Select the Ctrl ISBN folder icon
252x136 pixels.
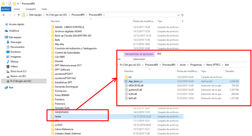pos(53,57)
